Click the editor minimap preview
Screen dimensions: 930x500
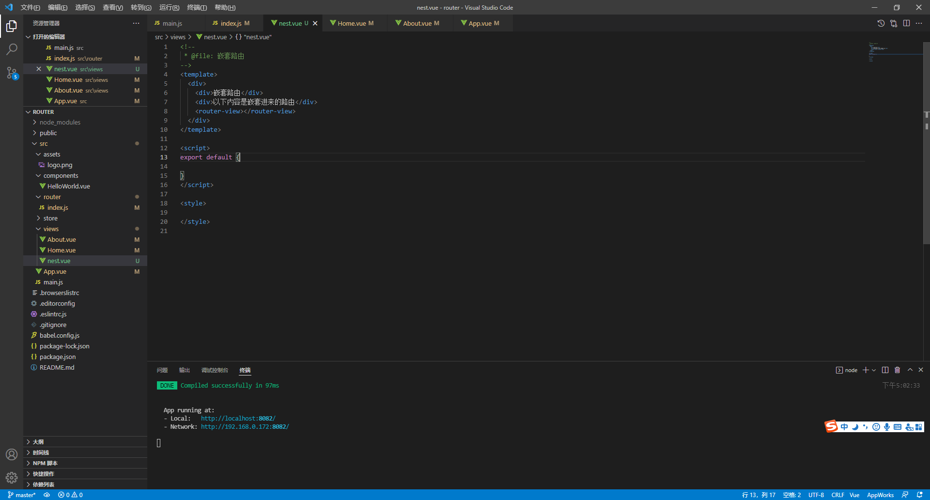coord(895,52)
